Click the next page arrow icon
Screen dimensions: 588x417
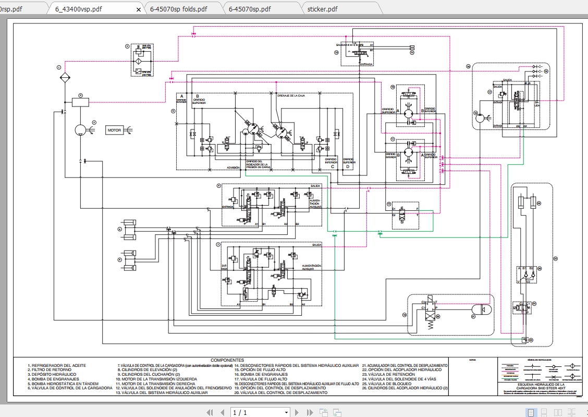point(297,412)
